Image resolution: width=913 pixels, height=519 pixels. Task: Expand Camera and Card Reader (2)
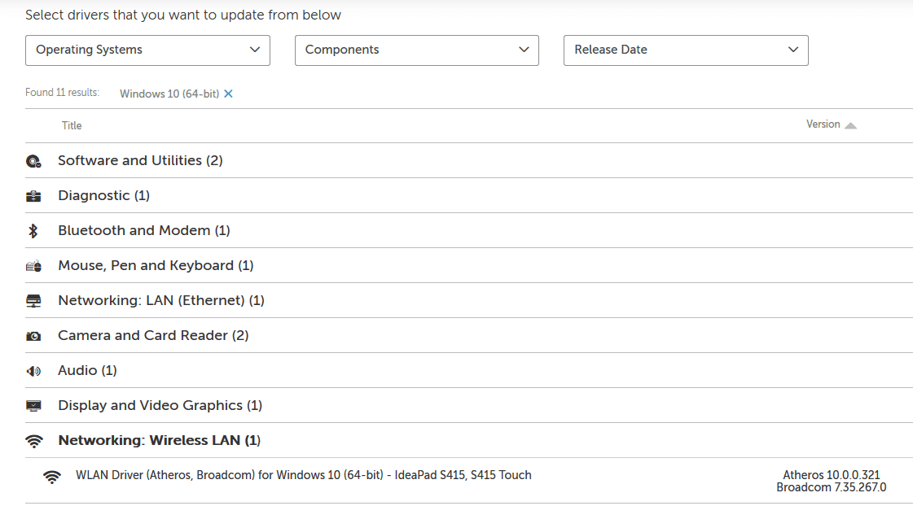(153, 335)
